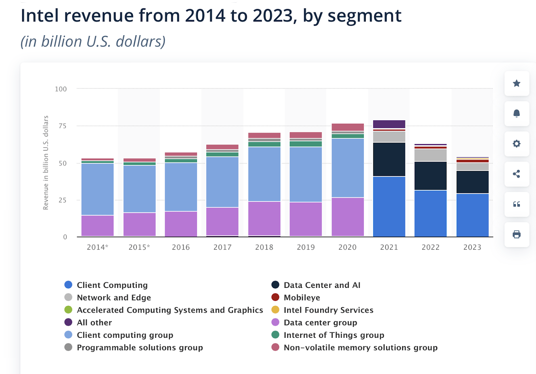The image size is (536, 374).
Task: Click the share icon
Action: (x=516, y=174)
